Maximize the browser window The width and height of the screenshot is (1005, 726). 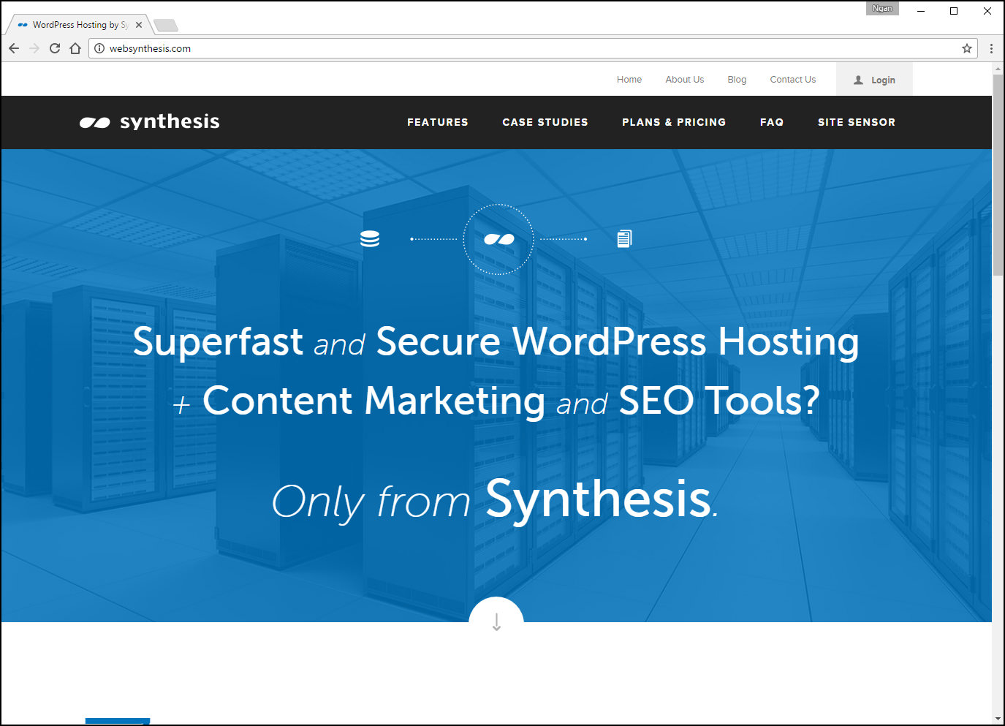954,11
